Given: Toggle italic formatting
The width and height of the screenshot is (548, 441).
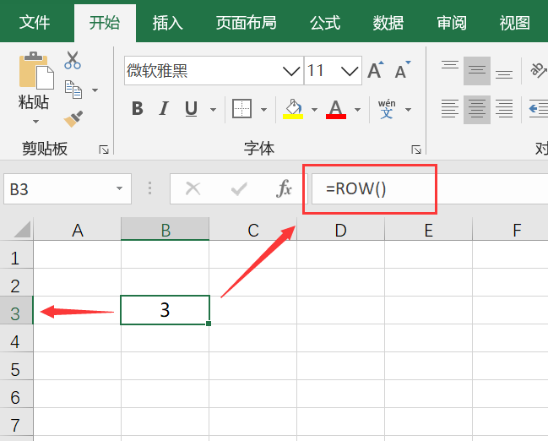Looking at the screenshot, I should [x=164, y=108].
